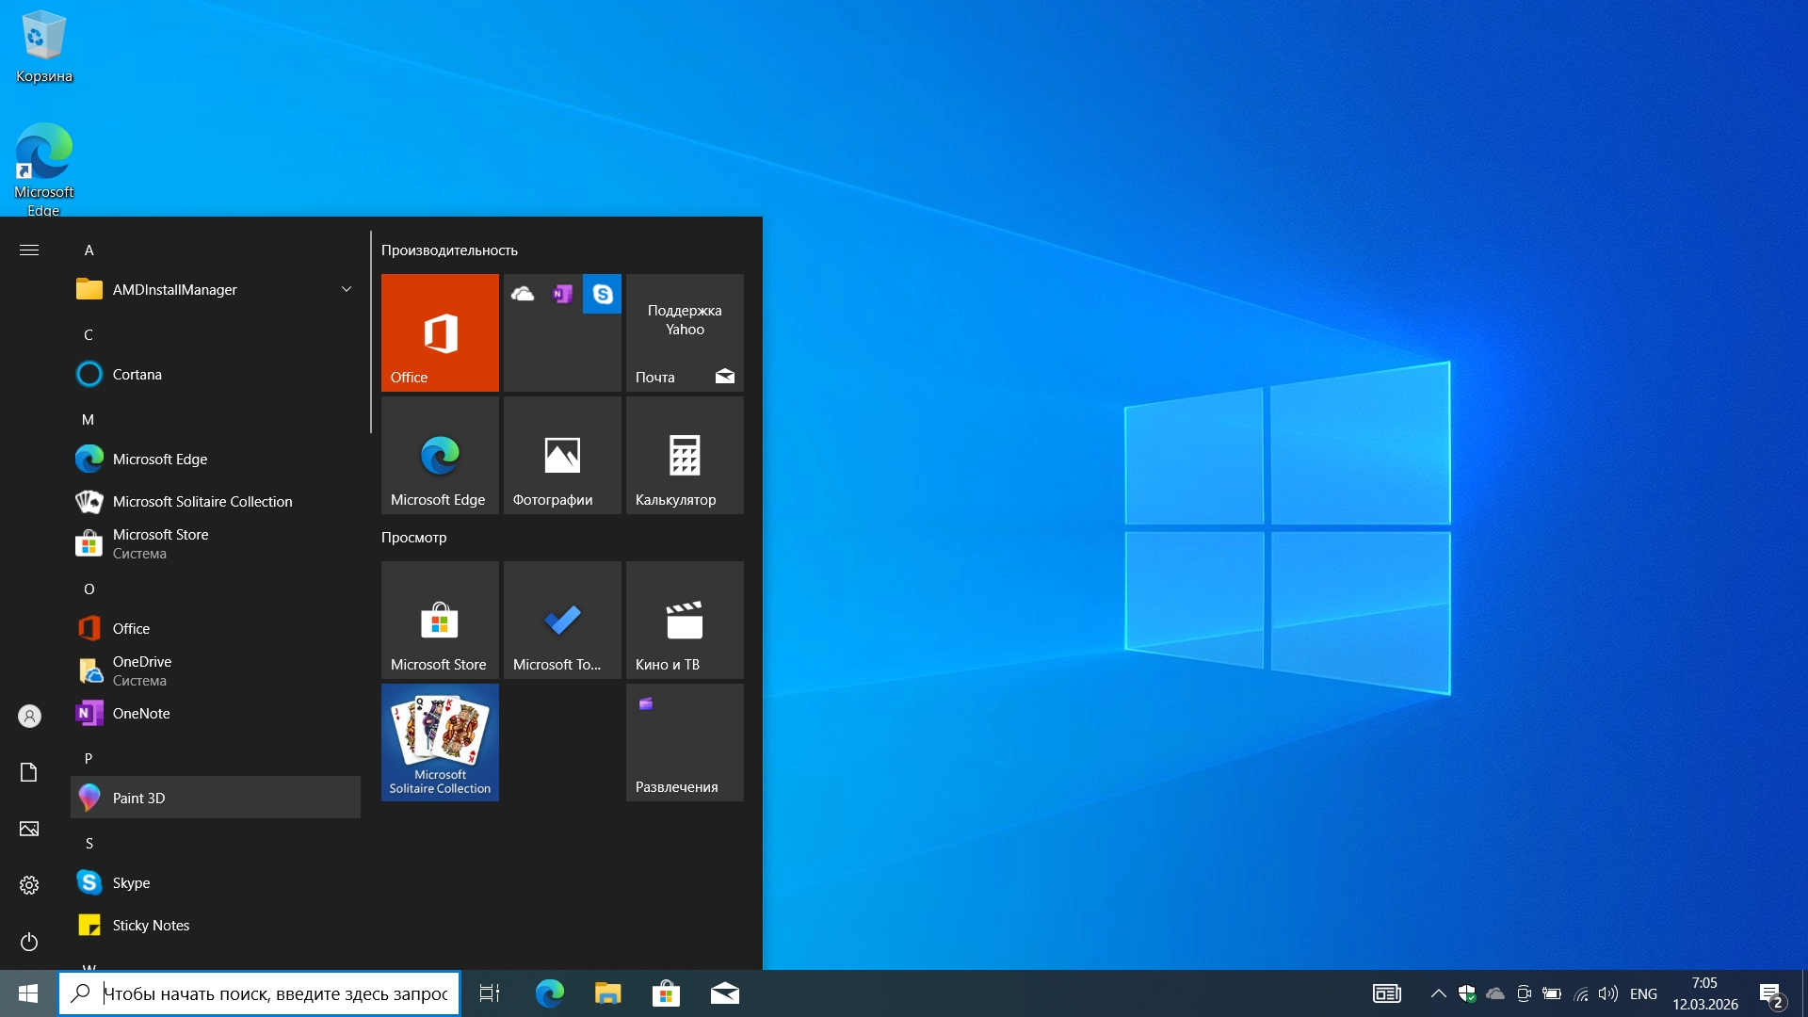
Task: Show hidden tray icons chevron
Action: pos(1438,993)
